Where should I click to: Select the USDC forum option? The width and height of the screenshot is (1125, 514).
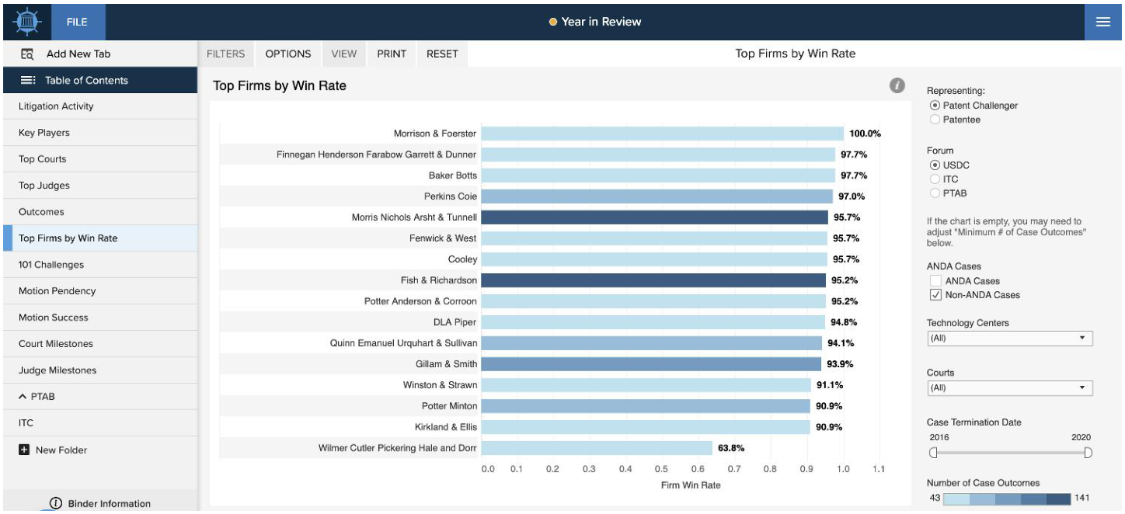935,165
